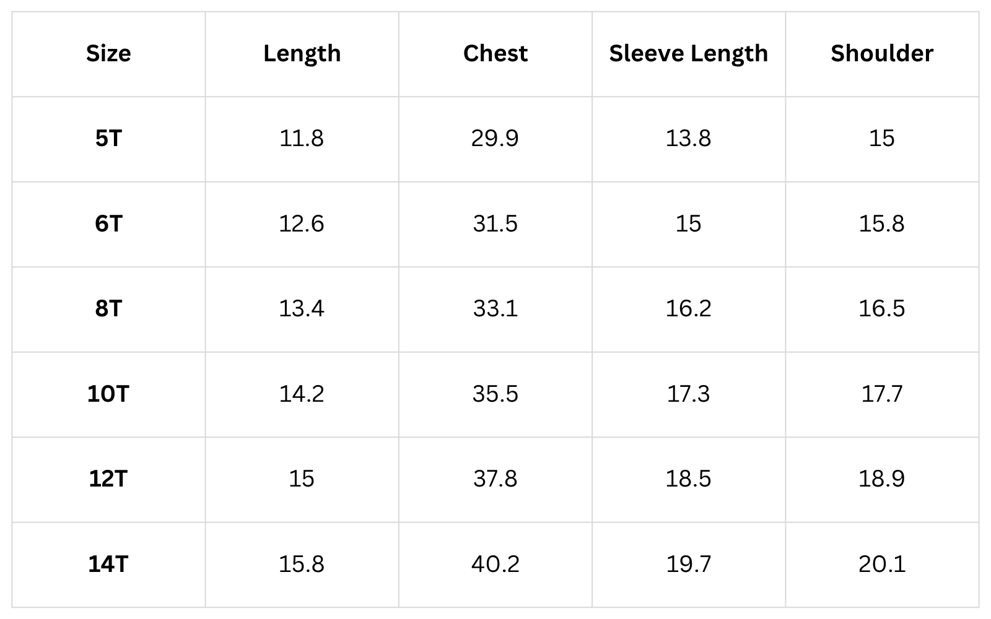Viewport: 991px width, 619px height.
Task: Click the 14T shoulder value 20.1
Action: [882, 564]
